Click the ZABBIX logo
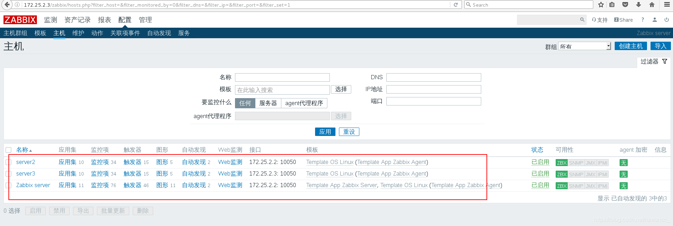 coord(20,20)
